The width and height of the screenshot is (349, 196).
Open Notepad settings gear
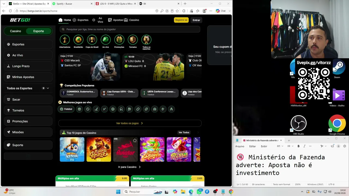pyautogui.click(x=345, y=146)
